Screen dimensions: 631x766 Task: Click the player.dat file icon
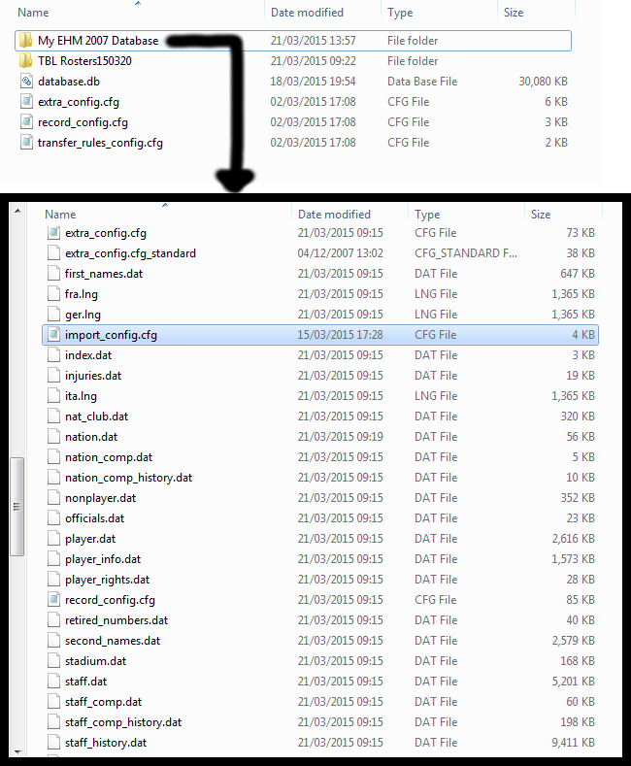tap(53, 539)
